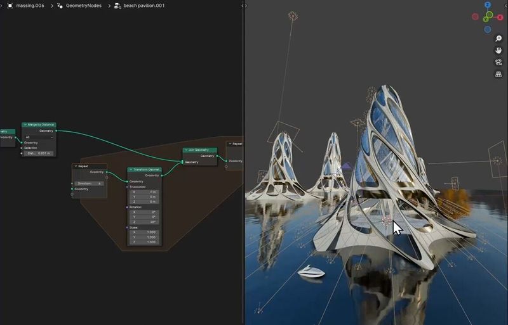Click the Rotation Y field
This screenshot has width=508, height=325.
(145, 217)
